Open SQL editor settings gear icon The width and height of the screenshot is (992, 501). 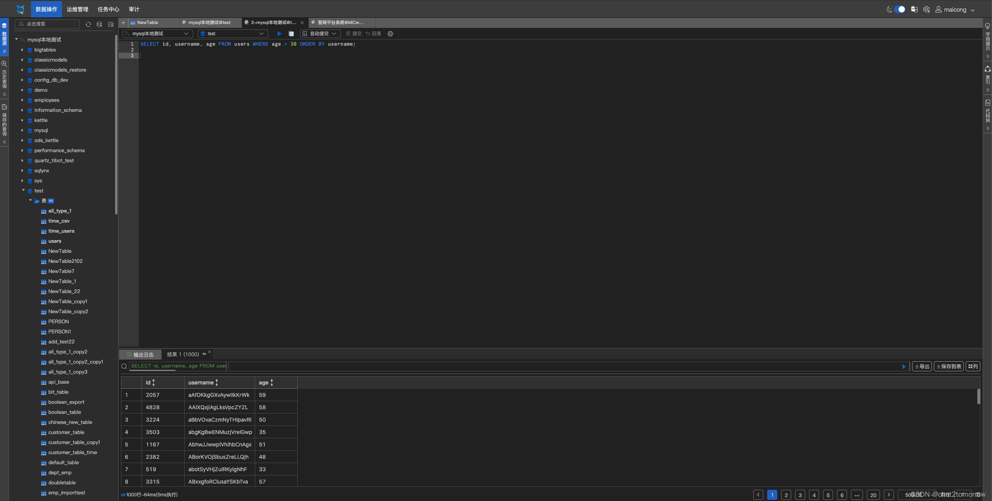(x=390, y=34)
